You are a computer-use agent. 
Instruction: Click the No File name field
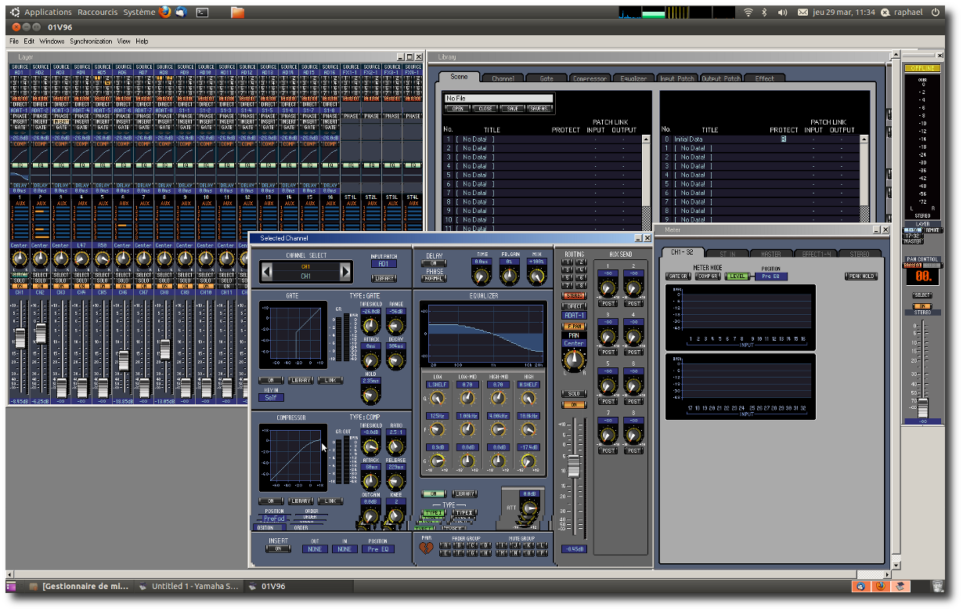coord(499,99)
